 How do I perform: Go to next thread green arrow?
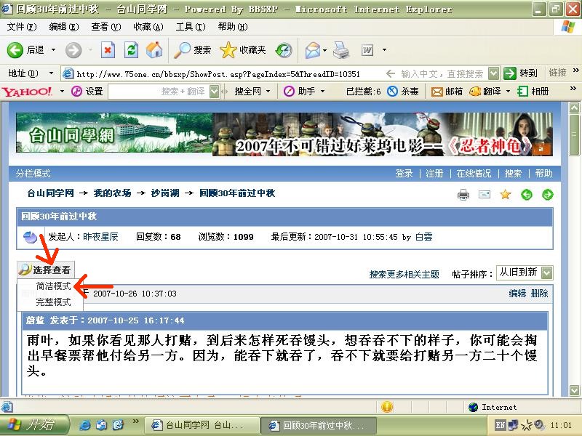tap(548, 194)
